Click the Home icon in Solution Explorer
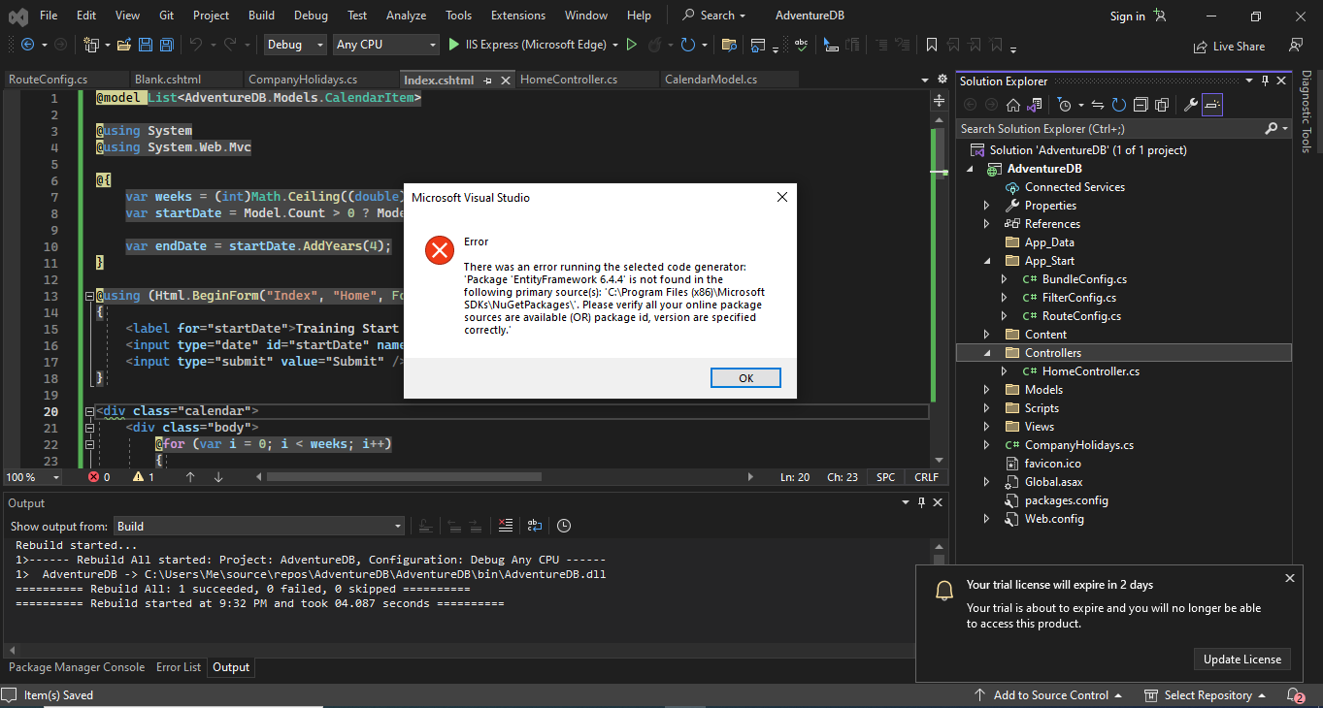The height and width of the screenshot is (708, 1323). click(1012, 105)
